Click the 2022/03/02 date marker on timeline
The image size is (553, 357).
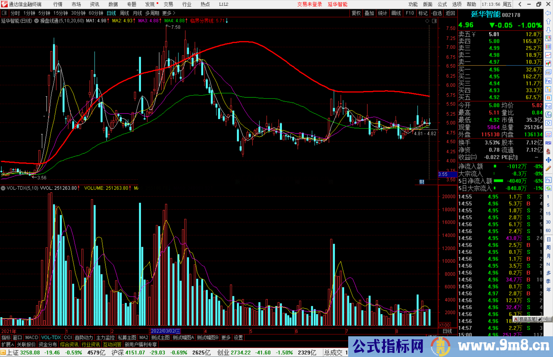tap(165, 331)
